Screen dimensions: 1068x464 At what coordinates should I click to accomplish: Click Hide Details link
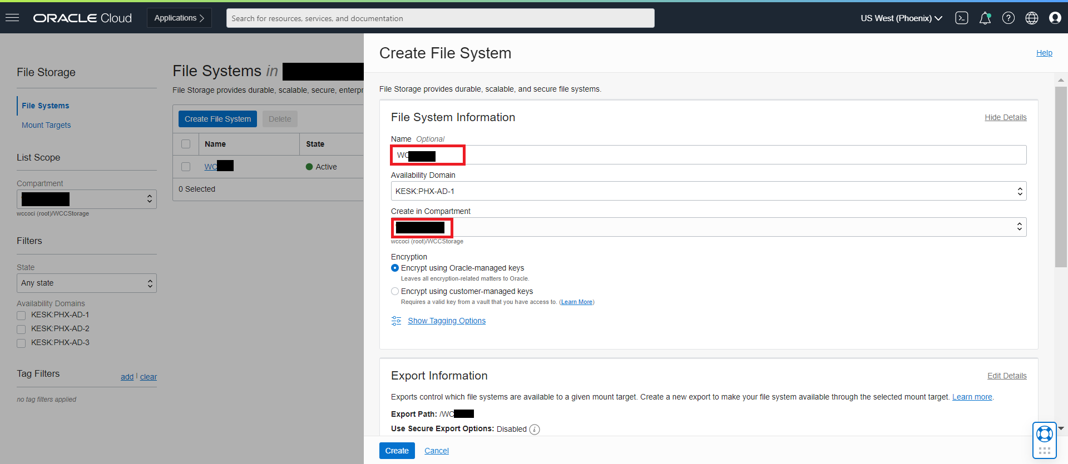pos(1006,117)
